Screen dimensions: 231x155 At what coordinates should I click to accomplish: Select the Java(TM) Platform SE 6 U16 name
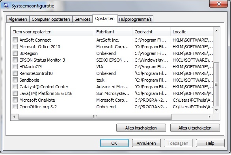pos(46,93)
